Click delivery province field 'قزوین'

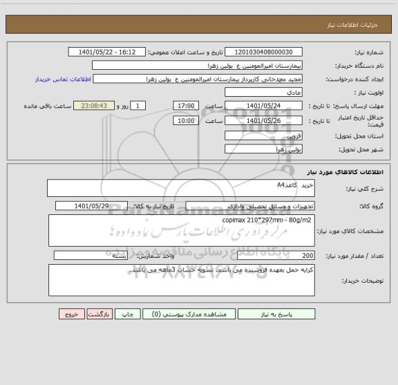263,136
